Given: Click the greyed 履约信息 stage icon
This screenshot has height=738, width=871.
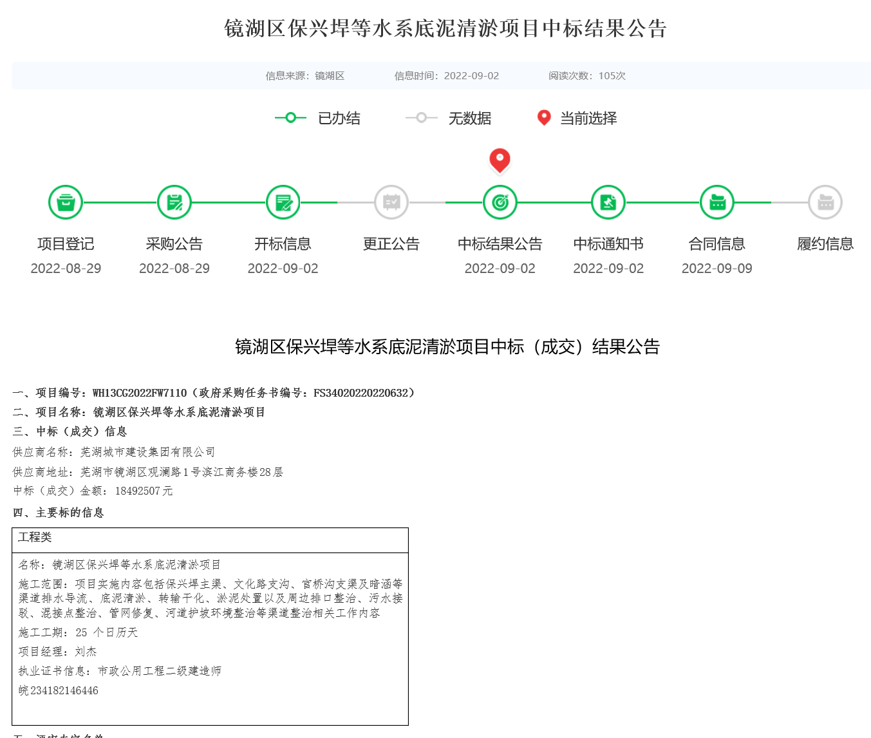Looking at the screenshot, I should (825, 202).
